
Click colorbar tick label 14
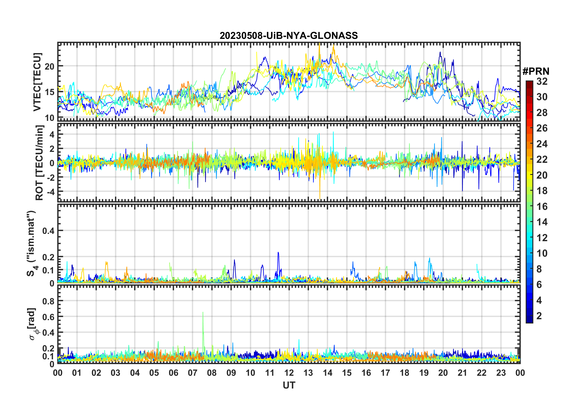point(542,222)
